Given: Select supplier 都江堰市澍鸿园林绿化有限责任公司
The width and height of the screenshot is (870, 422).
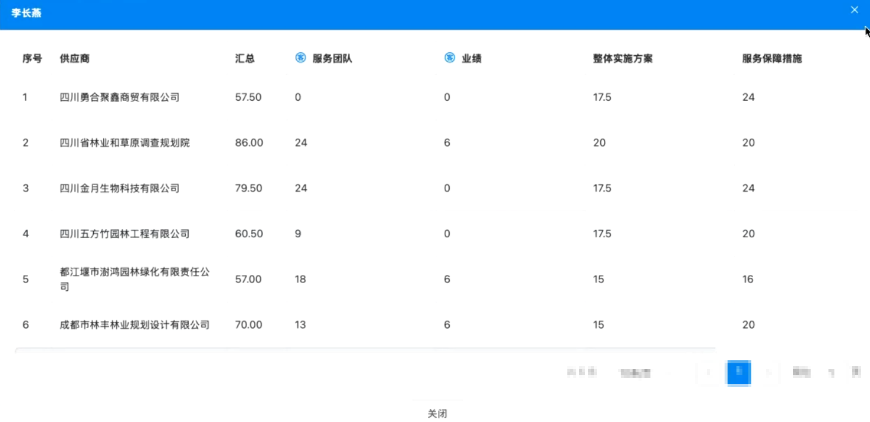Looking at the screenshot, I should tap(135, 279).
